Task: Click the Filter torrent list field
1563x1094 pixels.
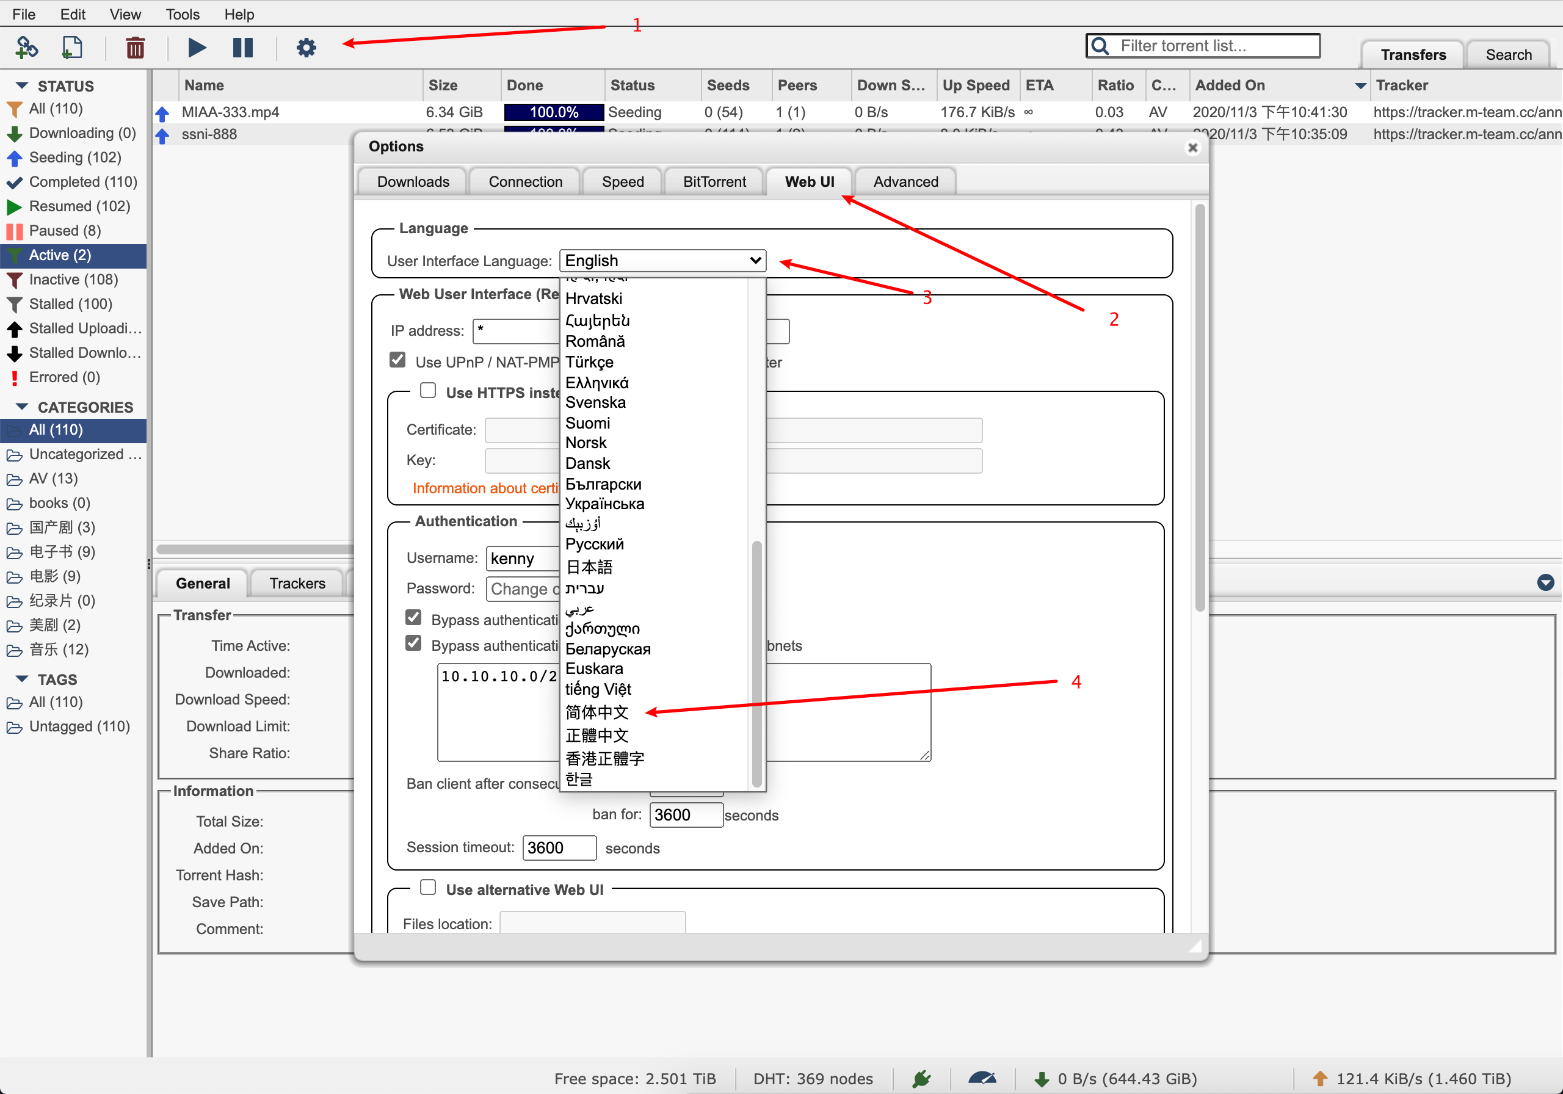Action: (x=1203, y=46)
